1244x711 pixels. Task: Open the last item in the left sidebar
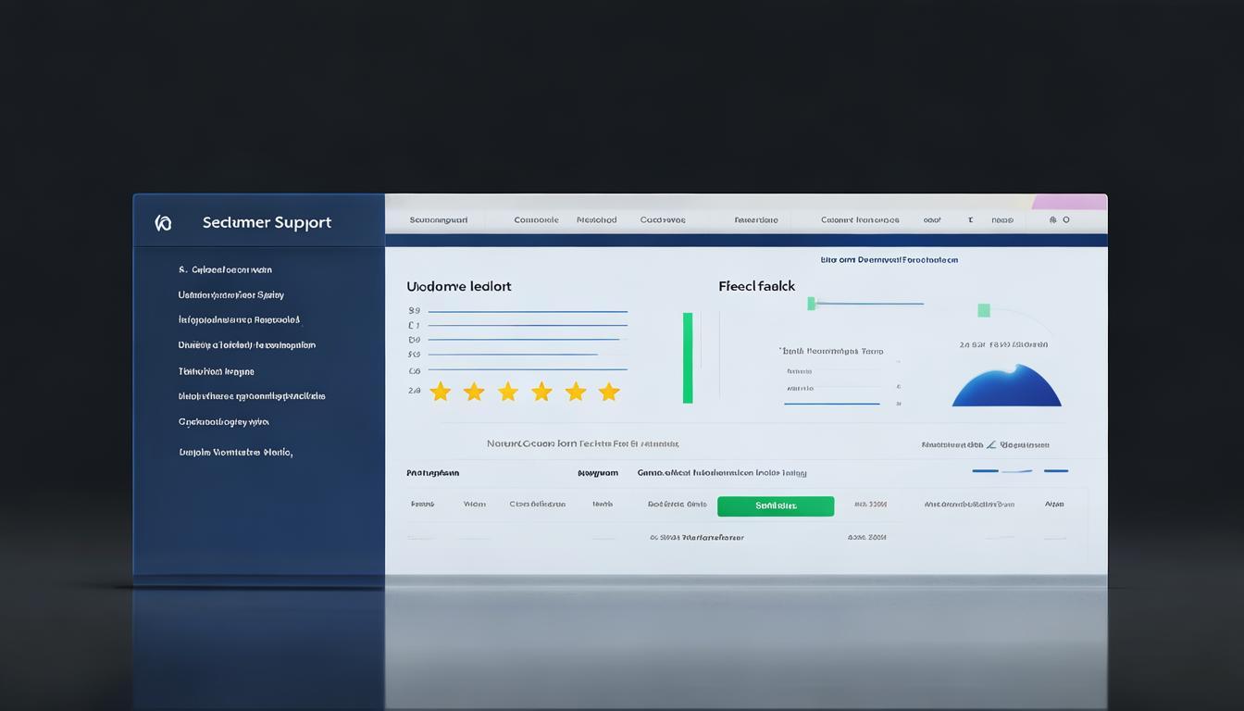(x=235, y=453)
